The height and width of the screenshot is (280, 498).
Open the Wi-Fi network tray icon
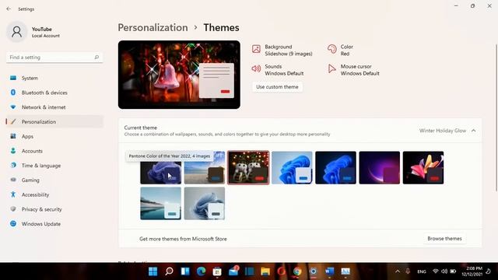click(436, 271)
